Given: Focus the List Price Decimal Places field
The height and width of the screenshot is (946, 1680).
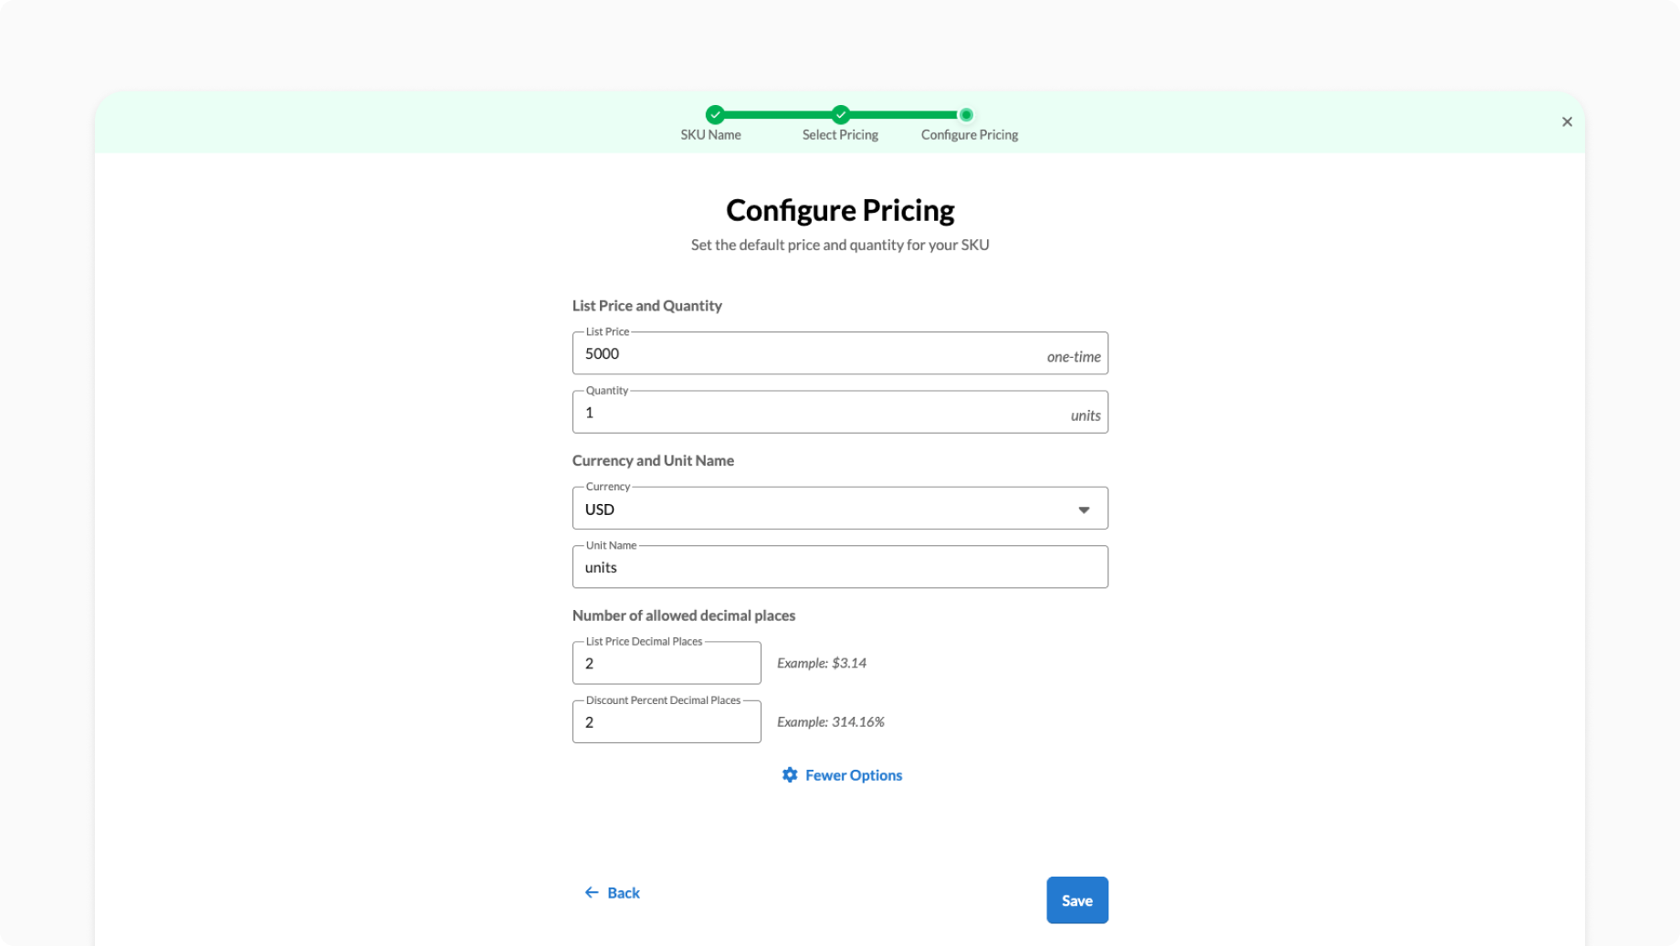Looking at the screenshot, I should 667,663.
